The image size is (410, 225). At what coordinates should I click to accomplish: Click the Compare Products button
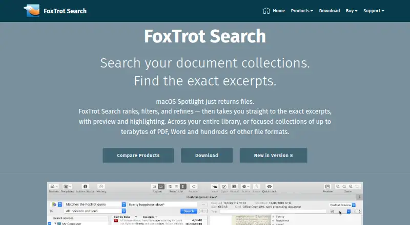pyautogui.click(x=138, y=155)
